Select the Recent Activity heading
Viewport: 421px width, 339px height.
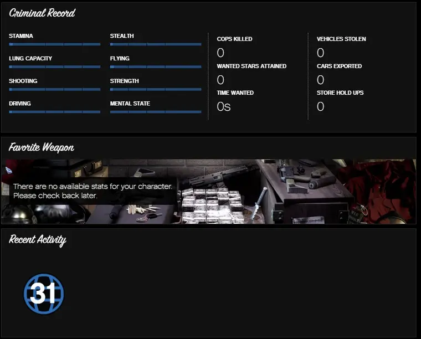click(38, 240)
